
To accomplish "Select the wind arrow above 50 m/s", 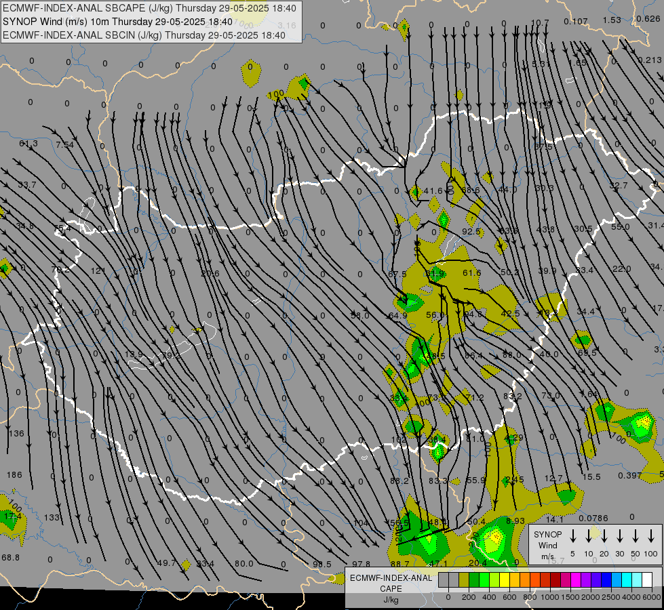I will tap(636, 536).
